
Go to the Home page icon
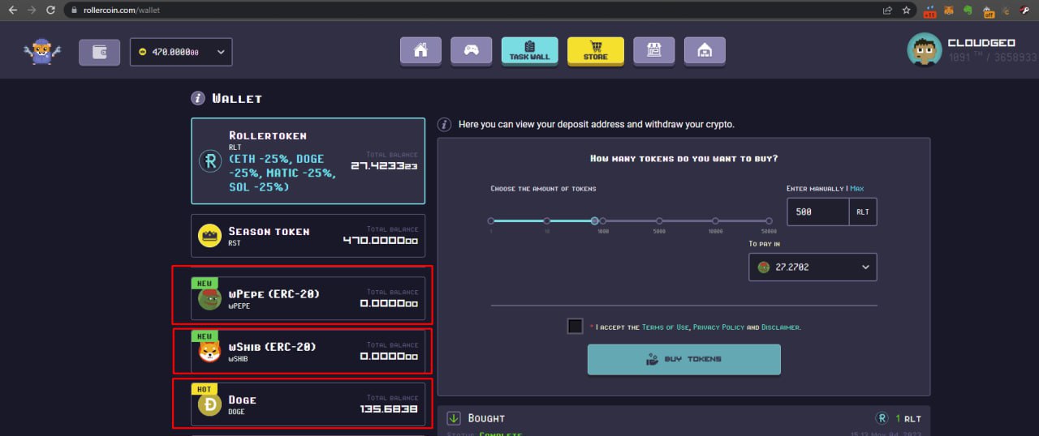(420, 50)
